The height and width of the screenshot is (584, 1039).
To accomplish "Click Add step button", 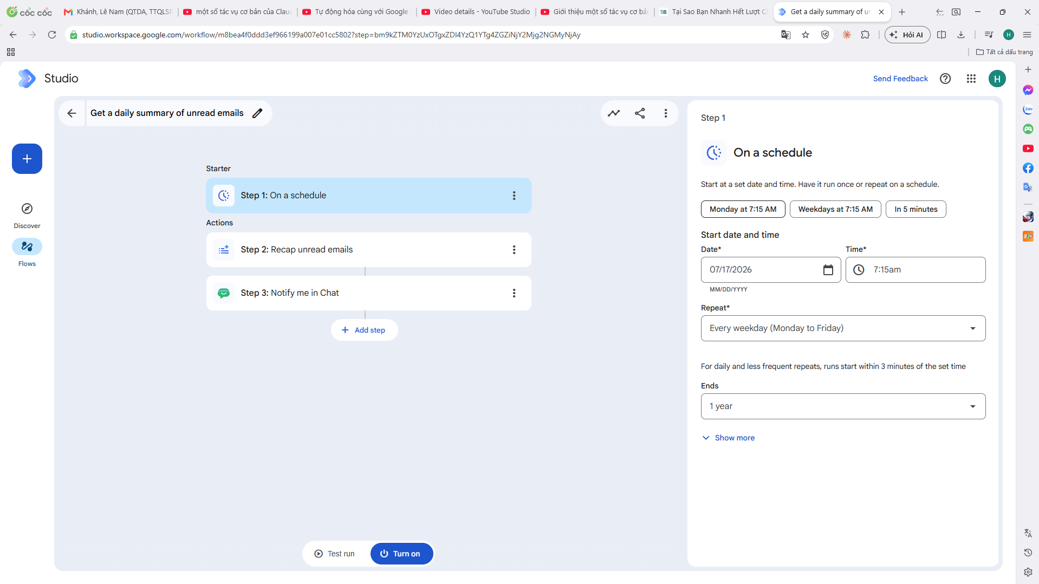I will (364, 330).
